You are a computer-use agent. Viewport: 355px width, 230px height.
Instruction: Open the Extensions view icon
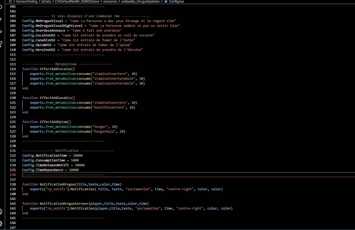tap(1, 44)
